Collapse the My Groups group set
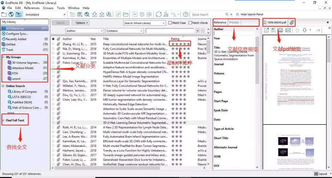The width and height of the screenshot is (332, 178). tap(3, 57)
